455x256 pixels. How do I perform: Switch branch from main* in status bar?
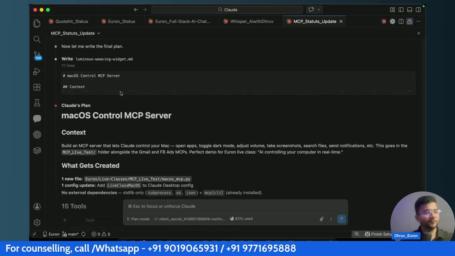click(70, 234)
